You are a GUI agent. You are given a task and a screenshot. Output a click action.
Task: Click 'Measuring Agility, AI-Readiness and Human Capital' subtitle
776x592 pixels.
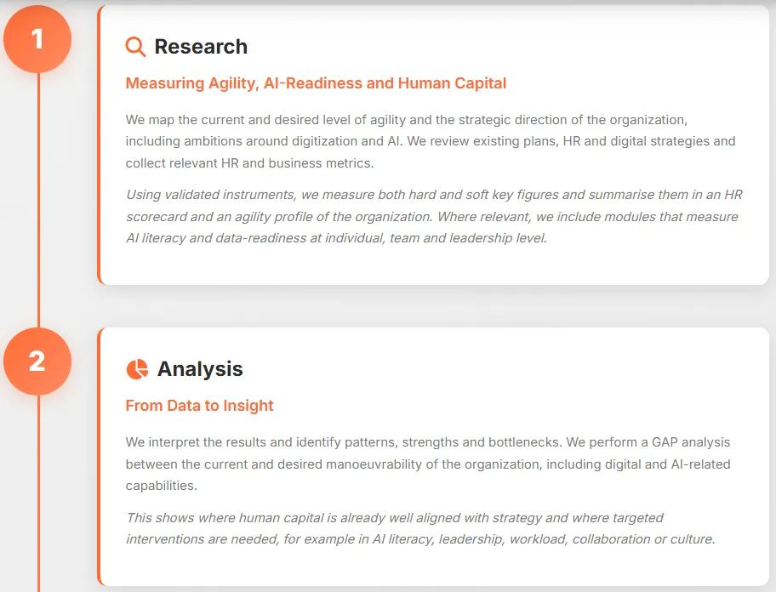point(316,83)
